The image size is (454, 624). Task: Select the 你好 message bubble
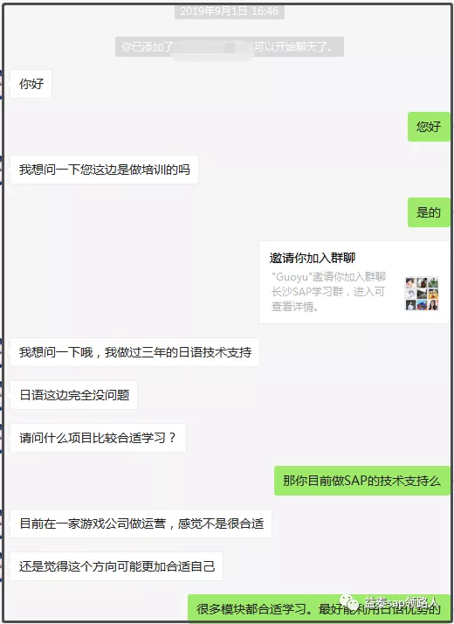31,84
